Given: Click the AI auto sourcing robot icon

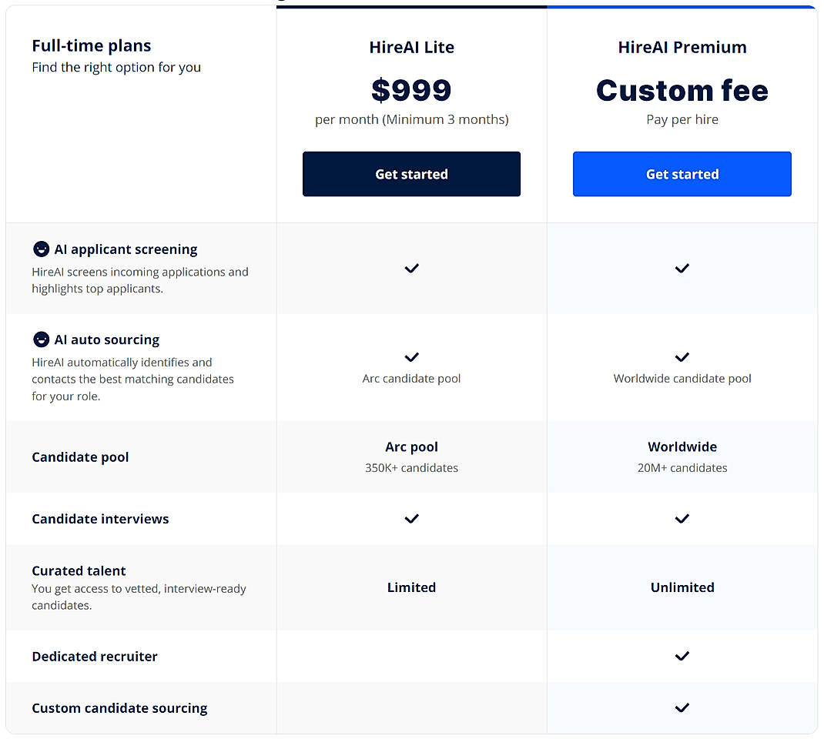Looking at the screenshot, I should click(x=42, y=339).
